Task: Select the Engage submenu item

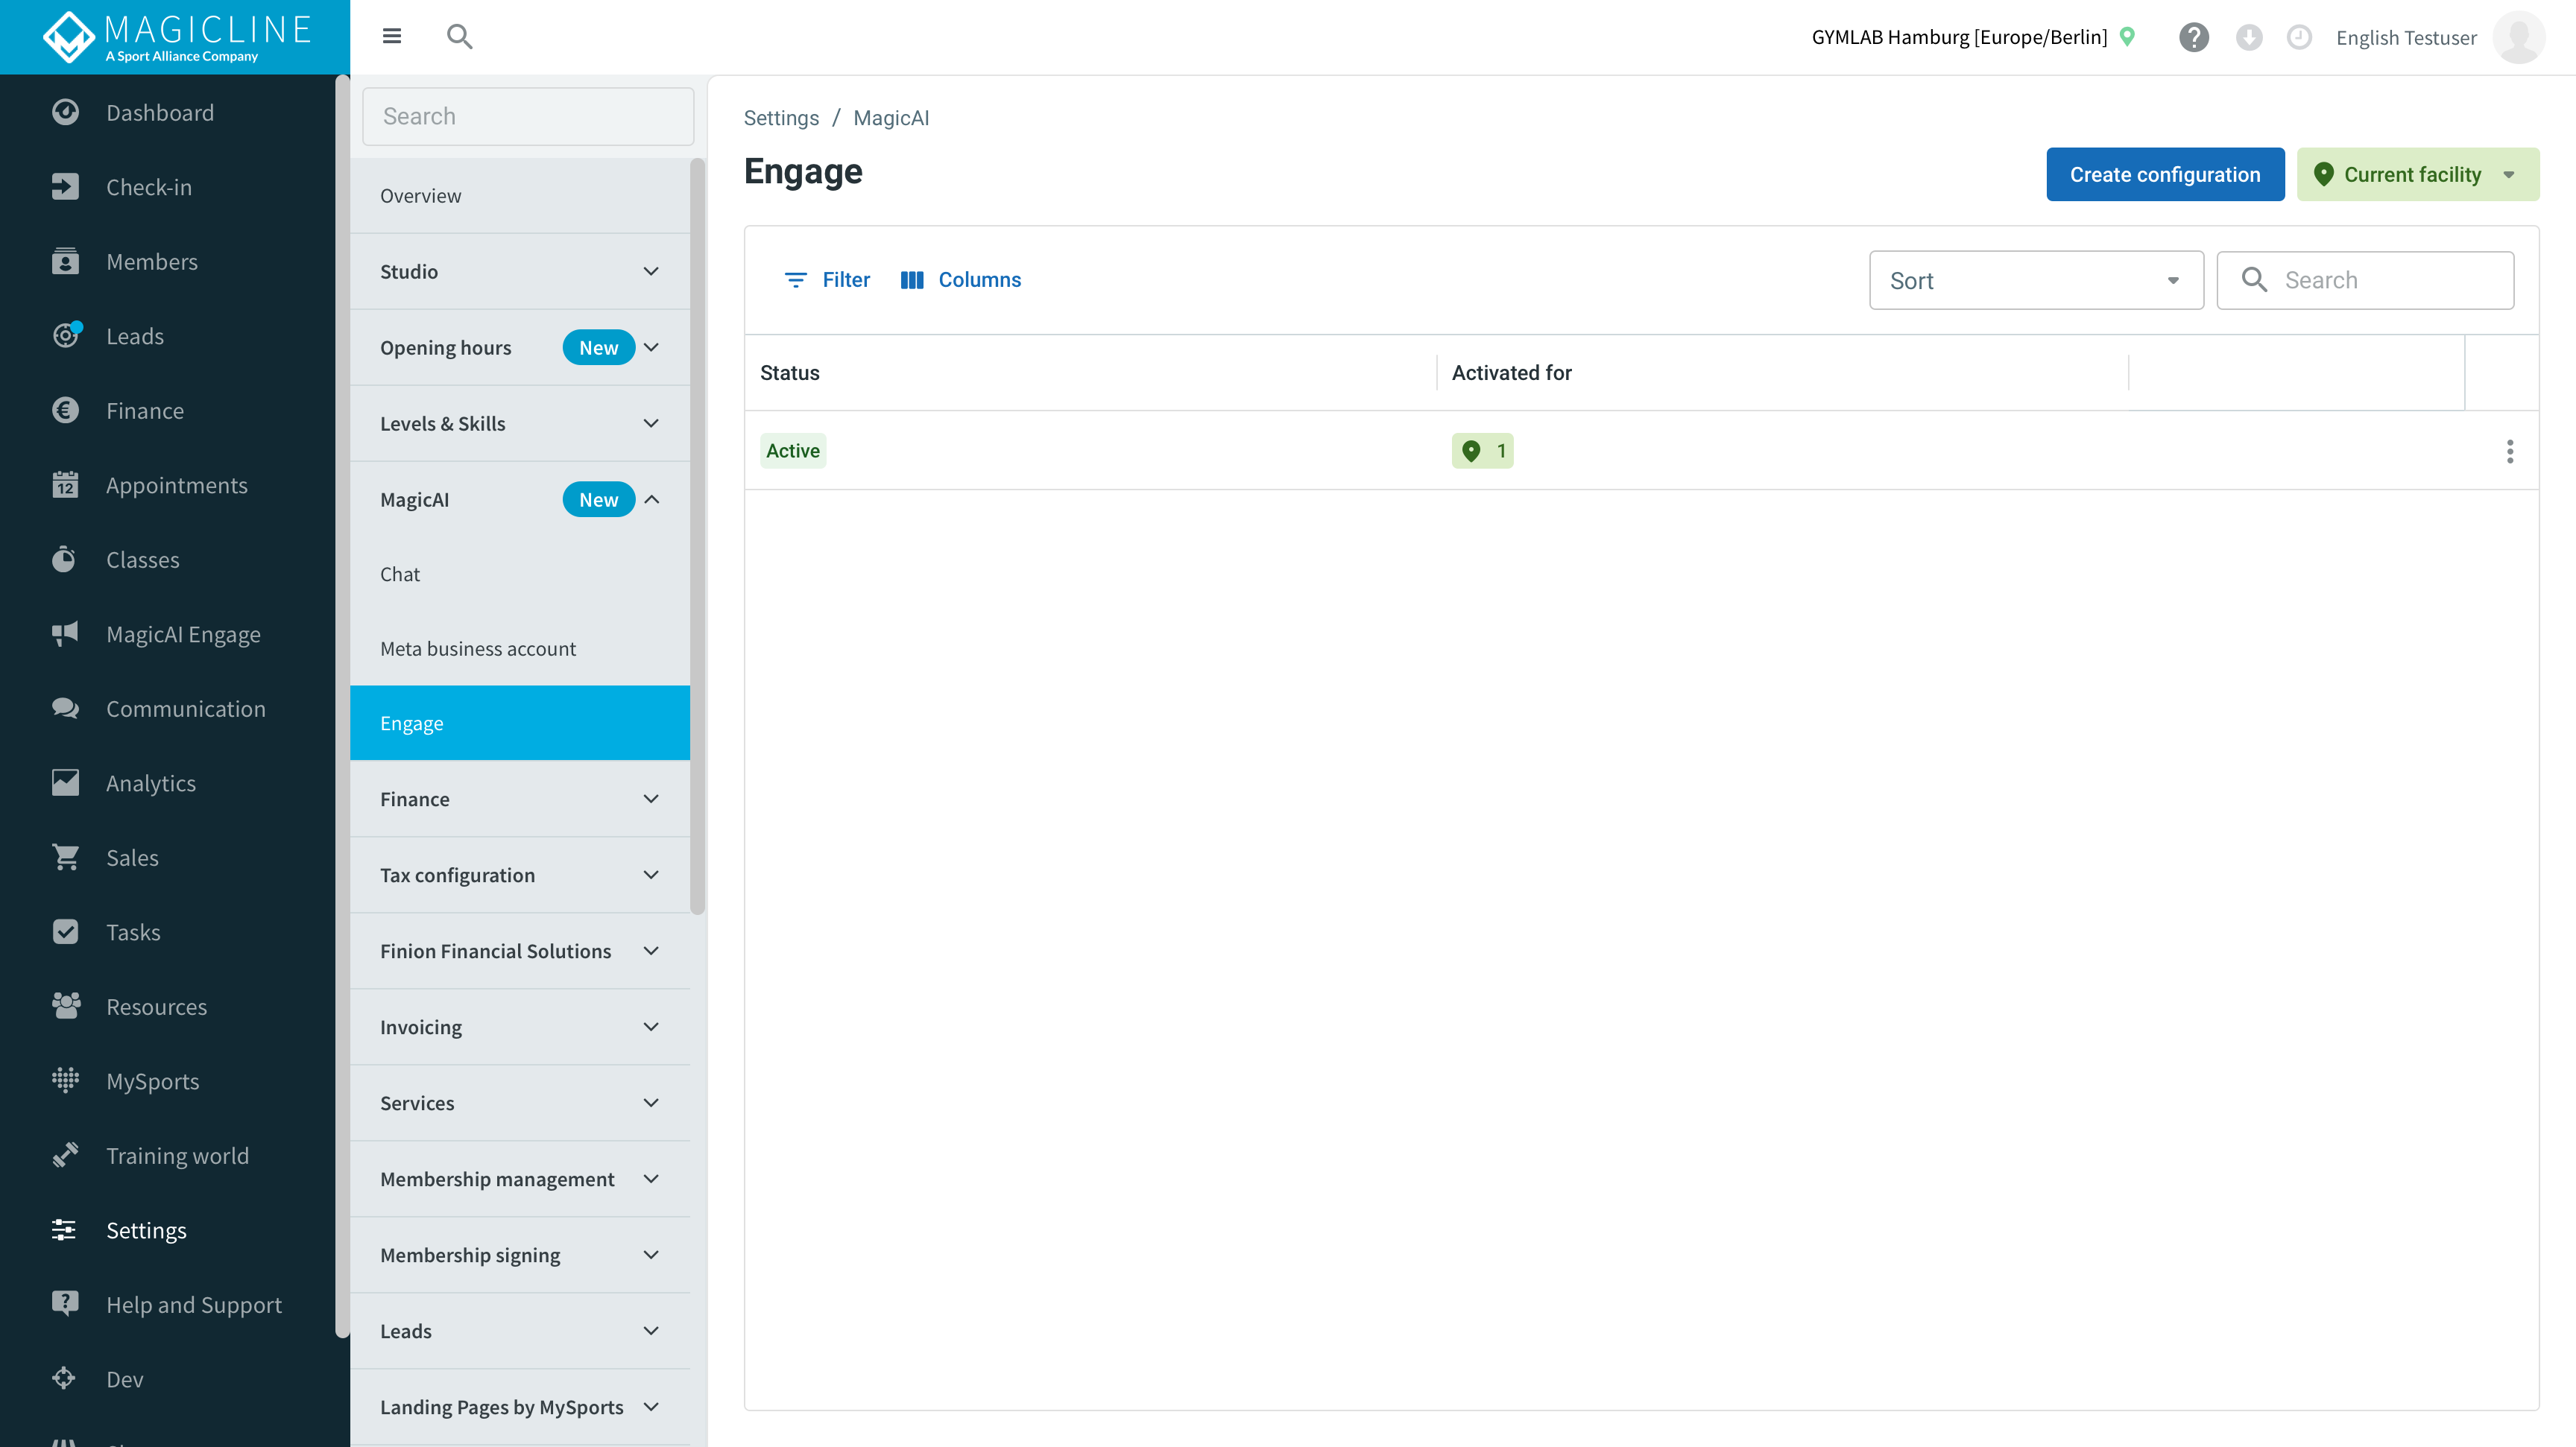Action: (x=520, y=723)
